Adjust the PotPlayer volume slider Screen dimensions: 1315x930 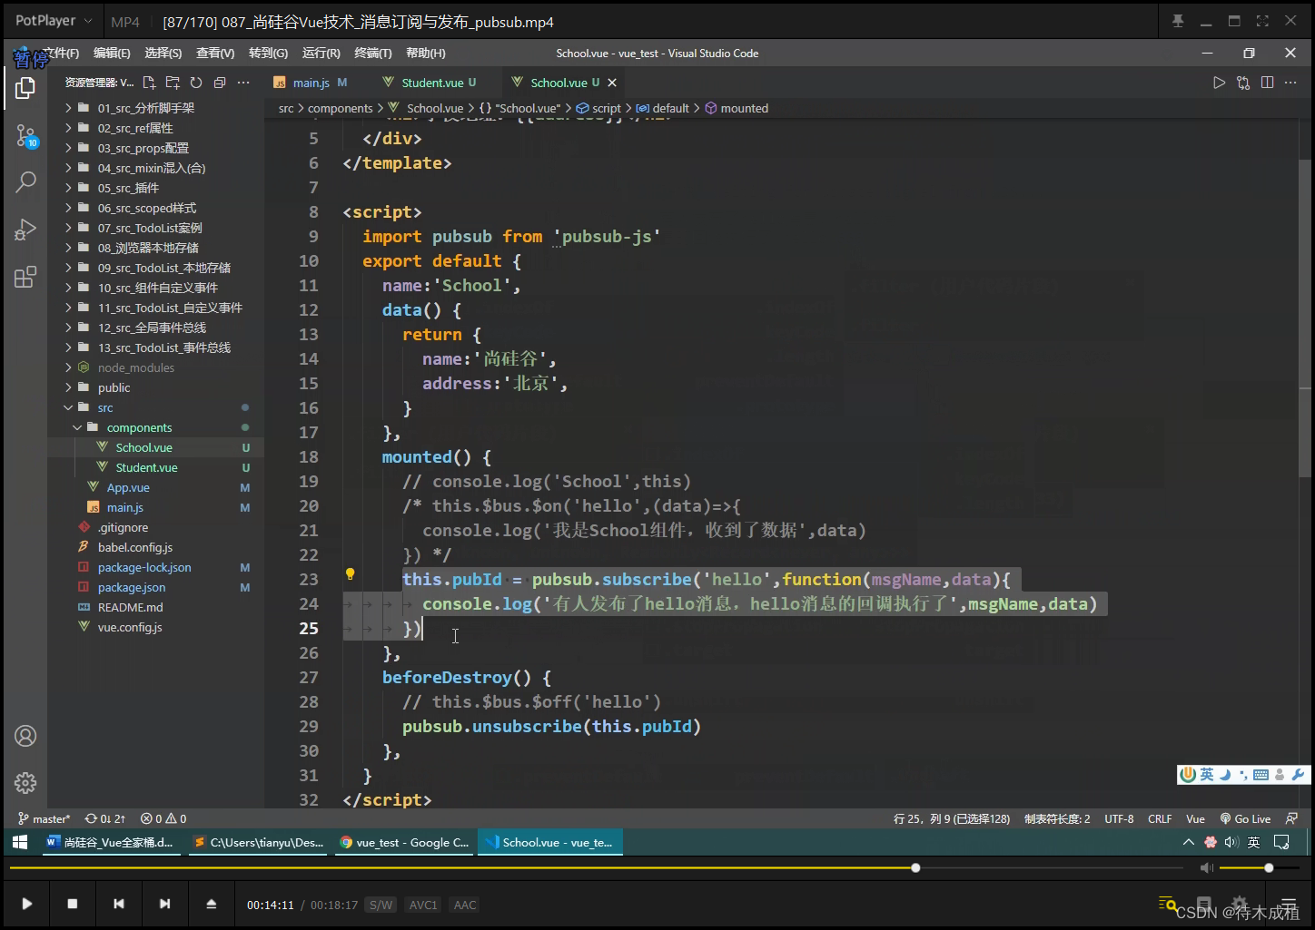click(1261, 868)
